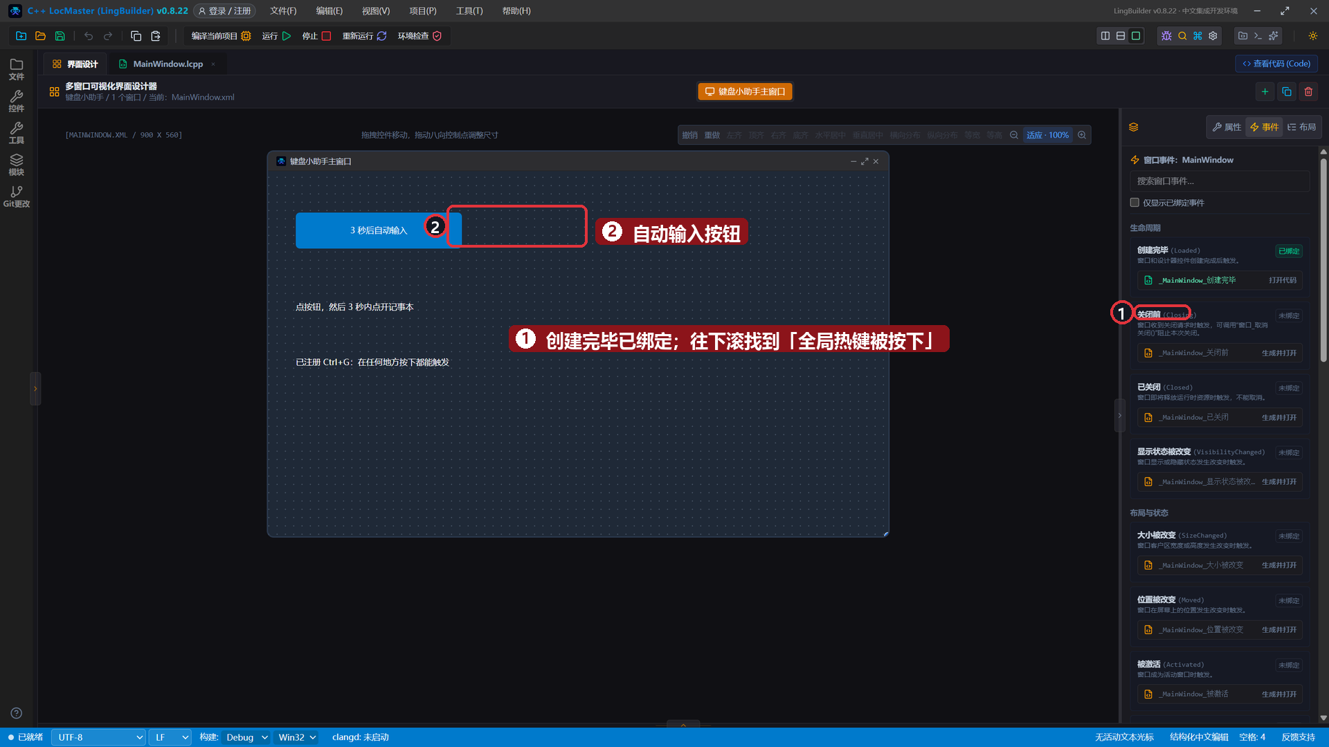Click the layers stack icon in right panel

1134,127
